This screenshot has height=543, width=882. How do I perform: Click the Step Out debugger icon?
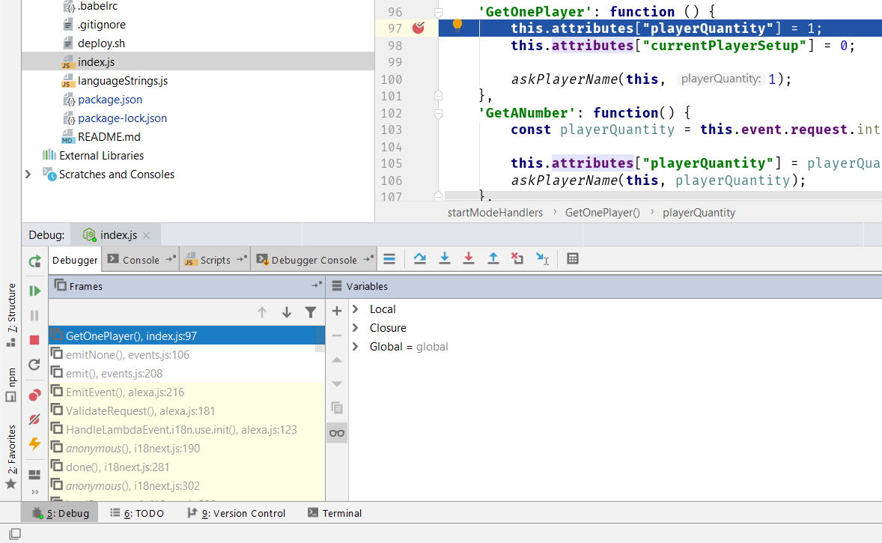tap(493, 259)
